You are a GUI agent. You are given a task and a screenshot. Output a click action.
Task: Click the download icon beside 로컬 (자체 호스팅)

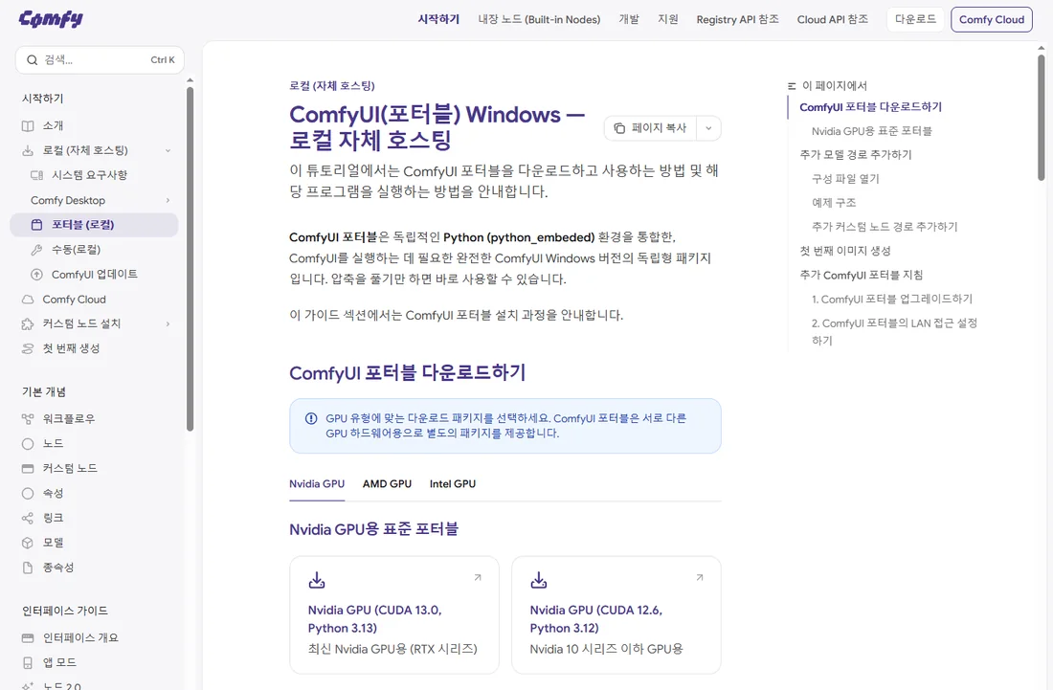[x=28, y=150]
